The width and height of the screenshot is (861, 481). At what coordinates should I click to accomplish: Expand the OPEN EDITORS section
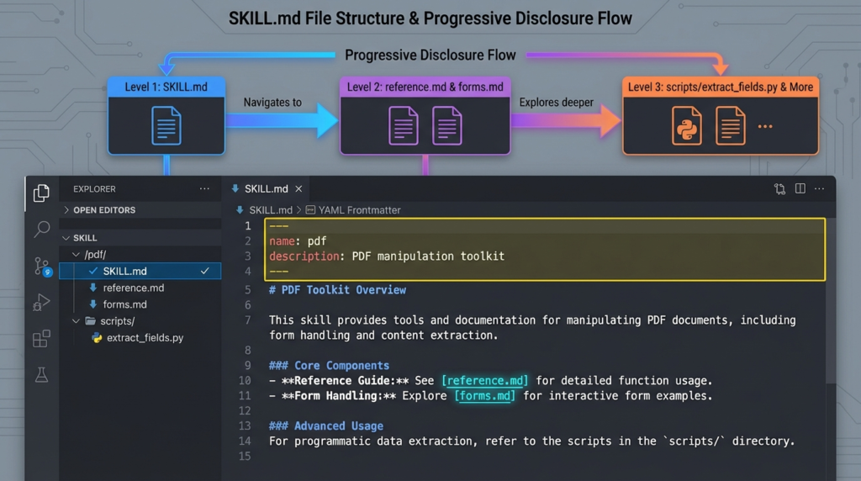(104, 210)
